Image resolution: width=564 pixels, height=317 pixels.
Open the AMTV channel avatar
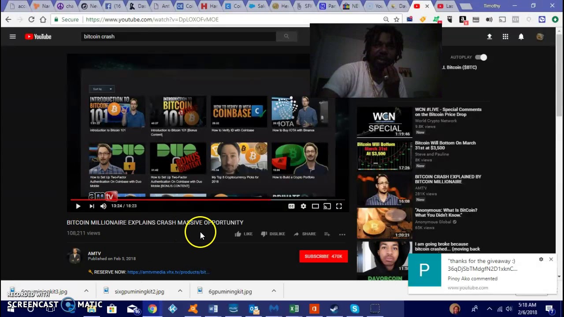tap(75, 256)
